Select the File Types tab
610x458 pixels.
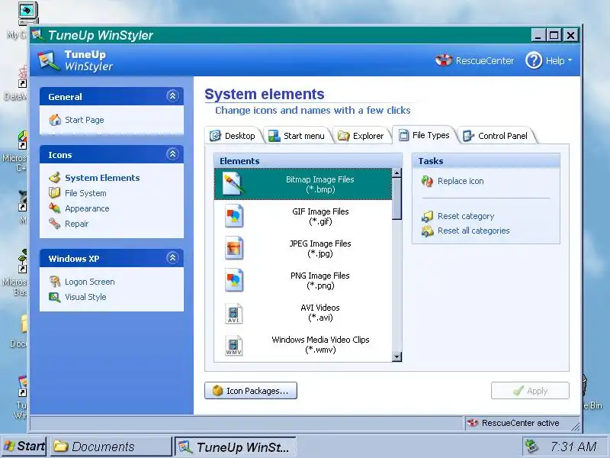point(425,135)
